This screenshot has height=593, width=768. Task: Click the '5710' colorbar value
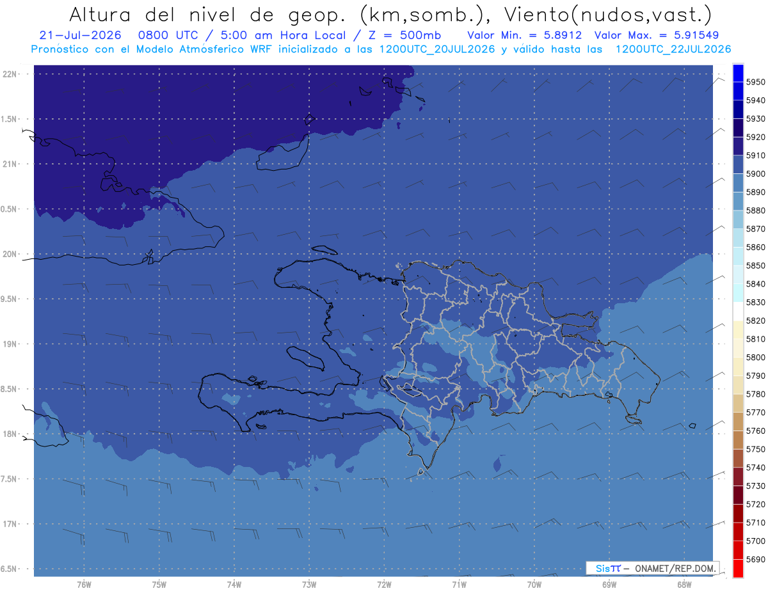tap(755, 523)
